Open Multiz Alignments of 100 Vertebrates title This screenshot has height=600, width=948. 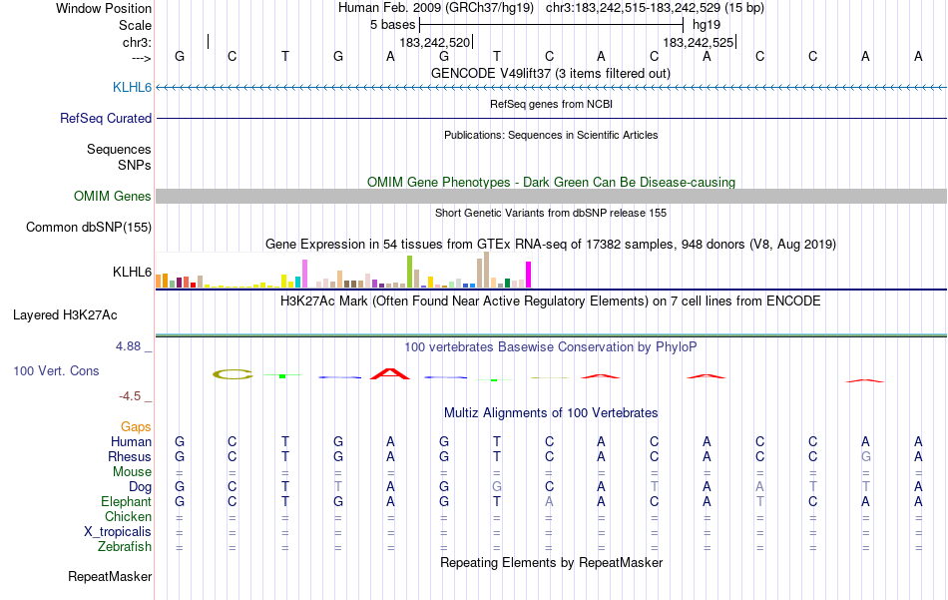point(551,413)
